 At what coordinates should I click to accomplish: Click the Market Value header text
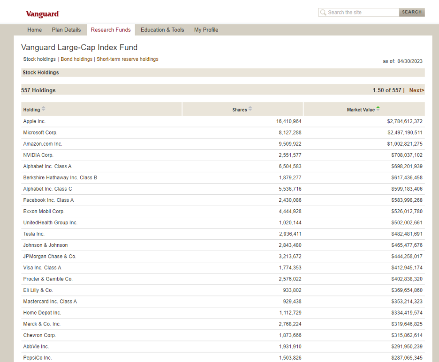[361, 110]
